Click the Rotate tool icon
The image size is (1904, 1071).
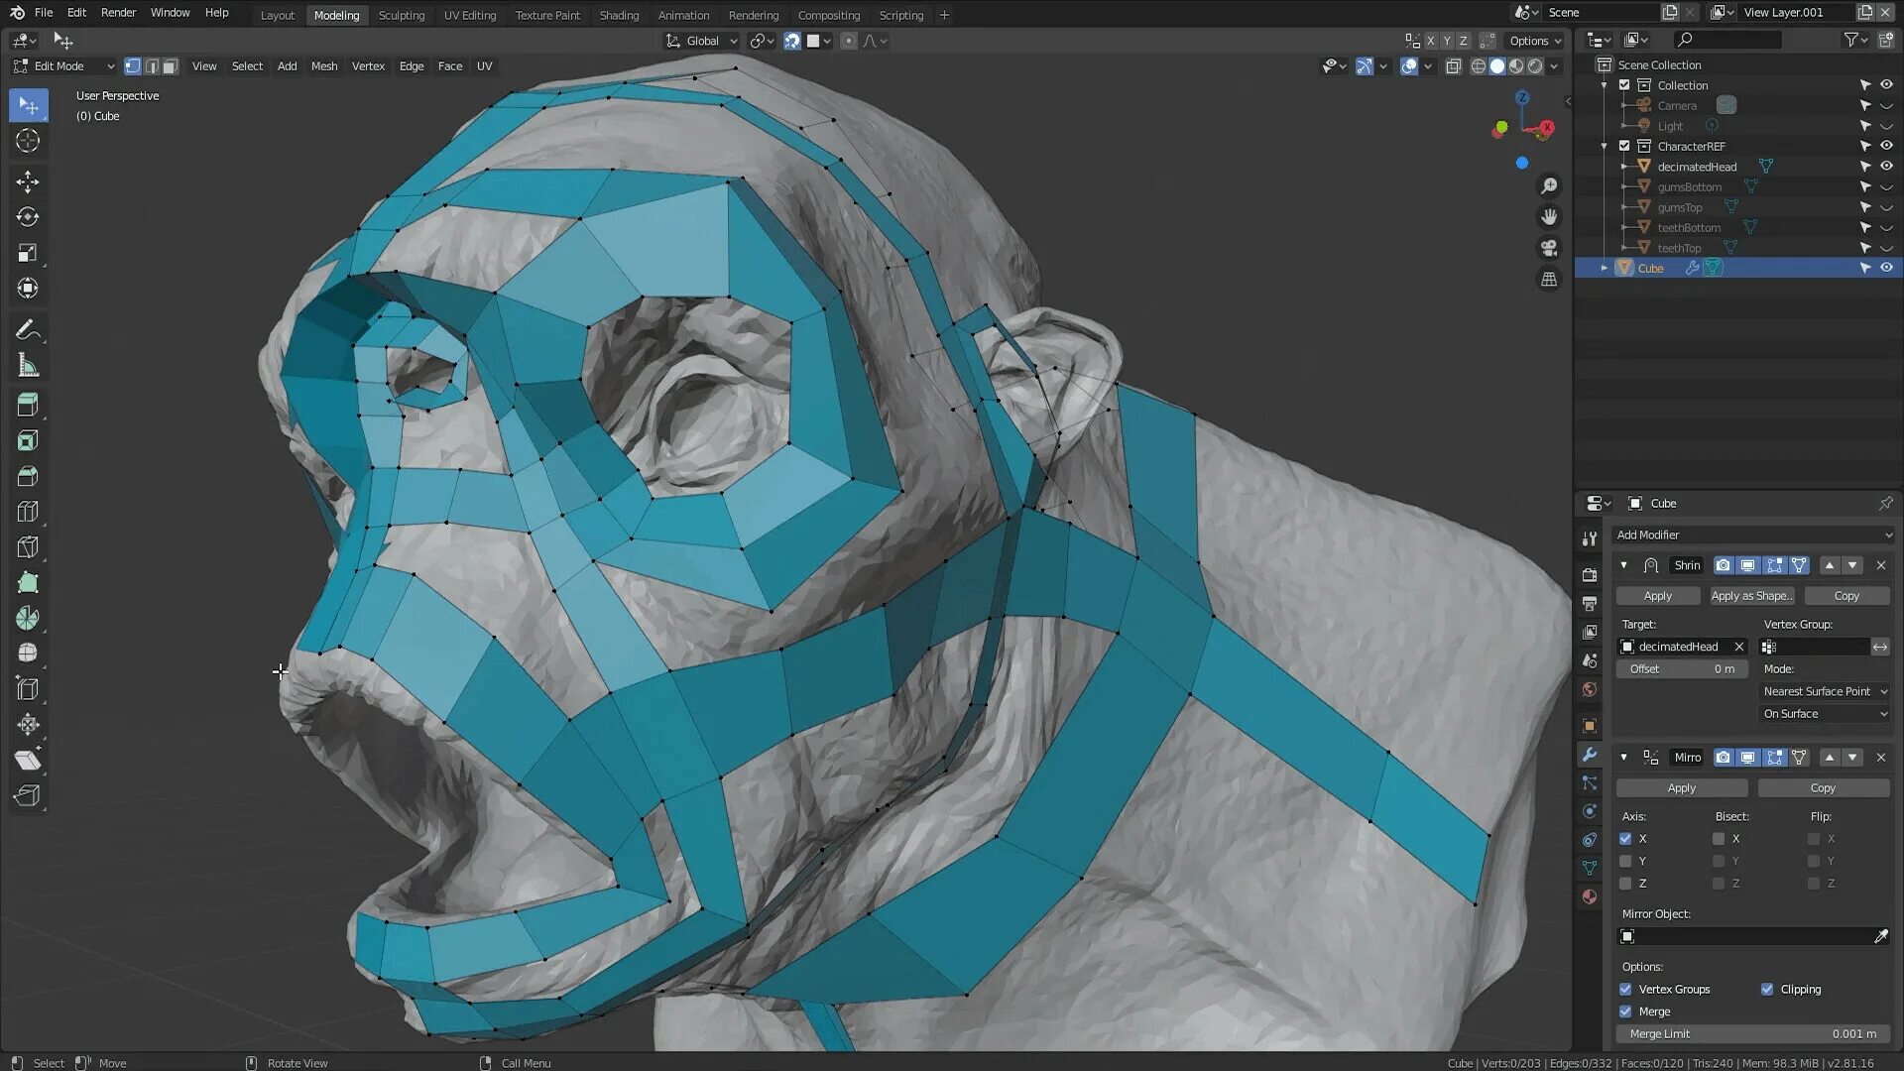(28, 217)
